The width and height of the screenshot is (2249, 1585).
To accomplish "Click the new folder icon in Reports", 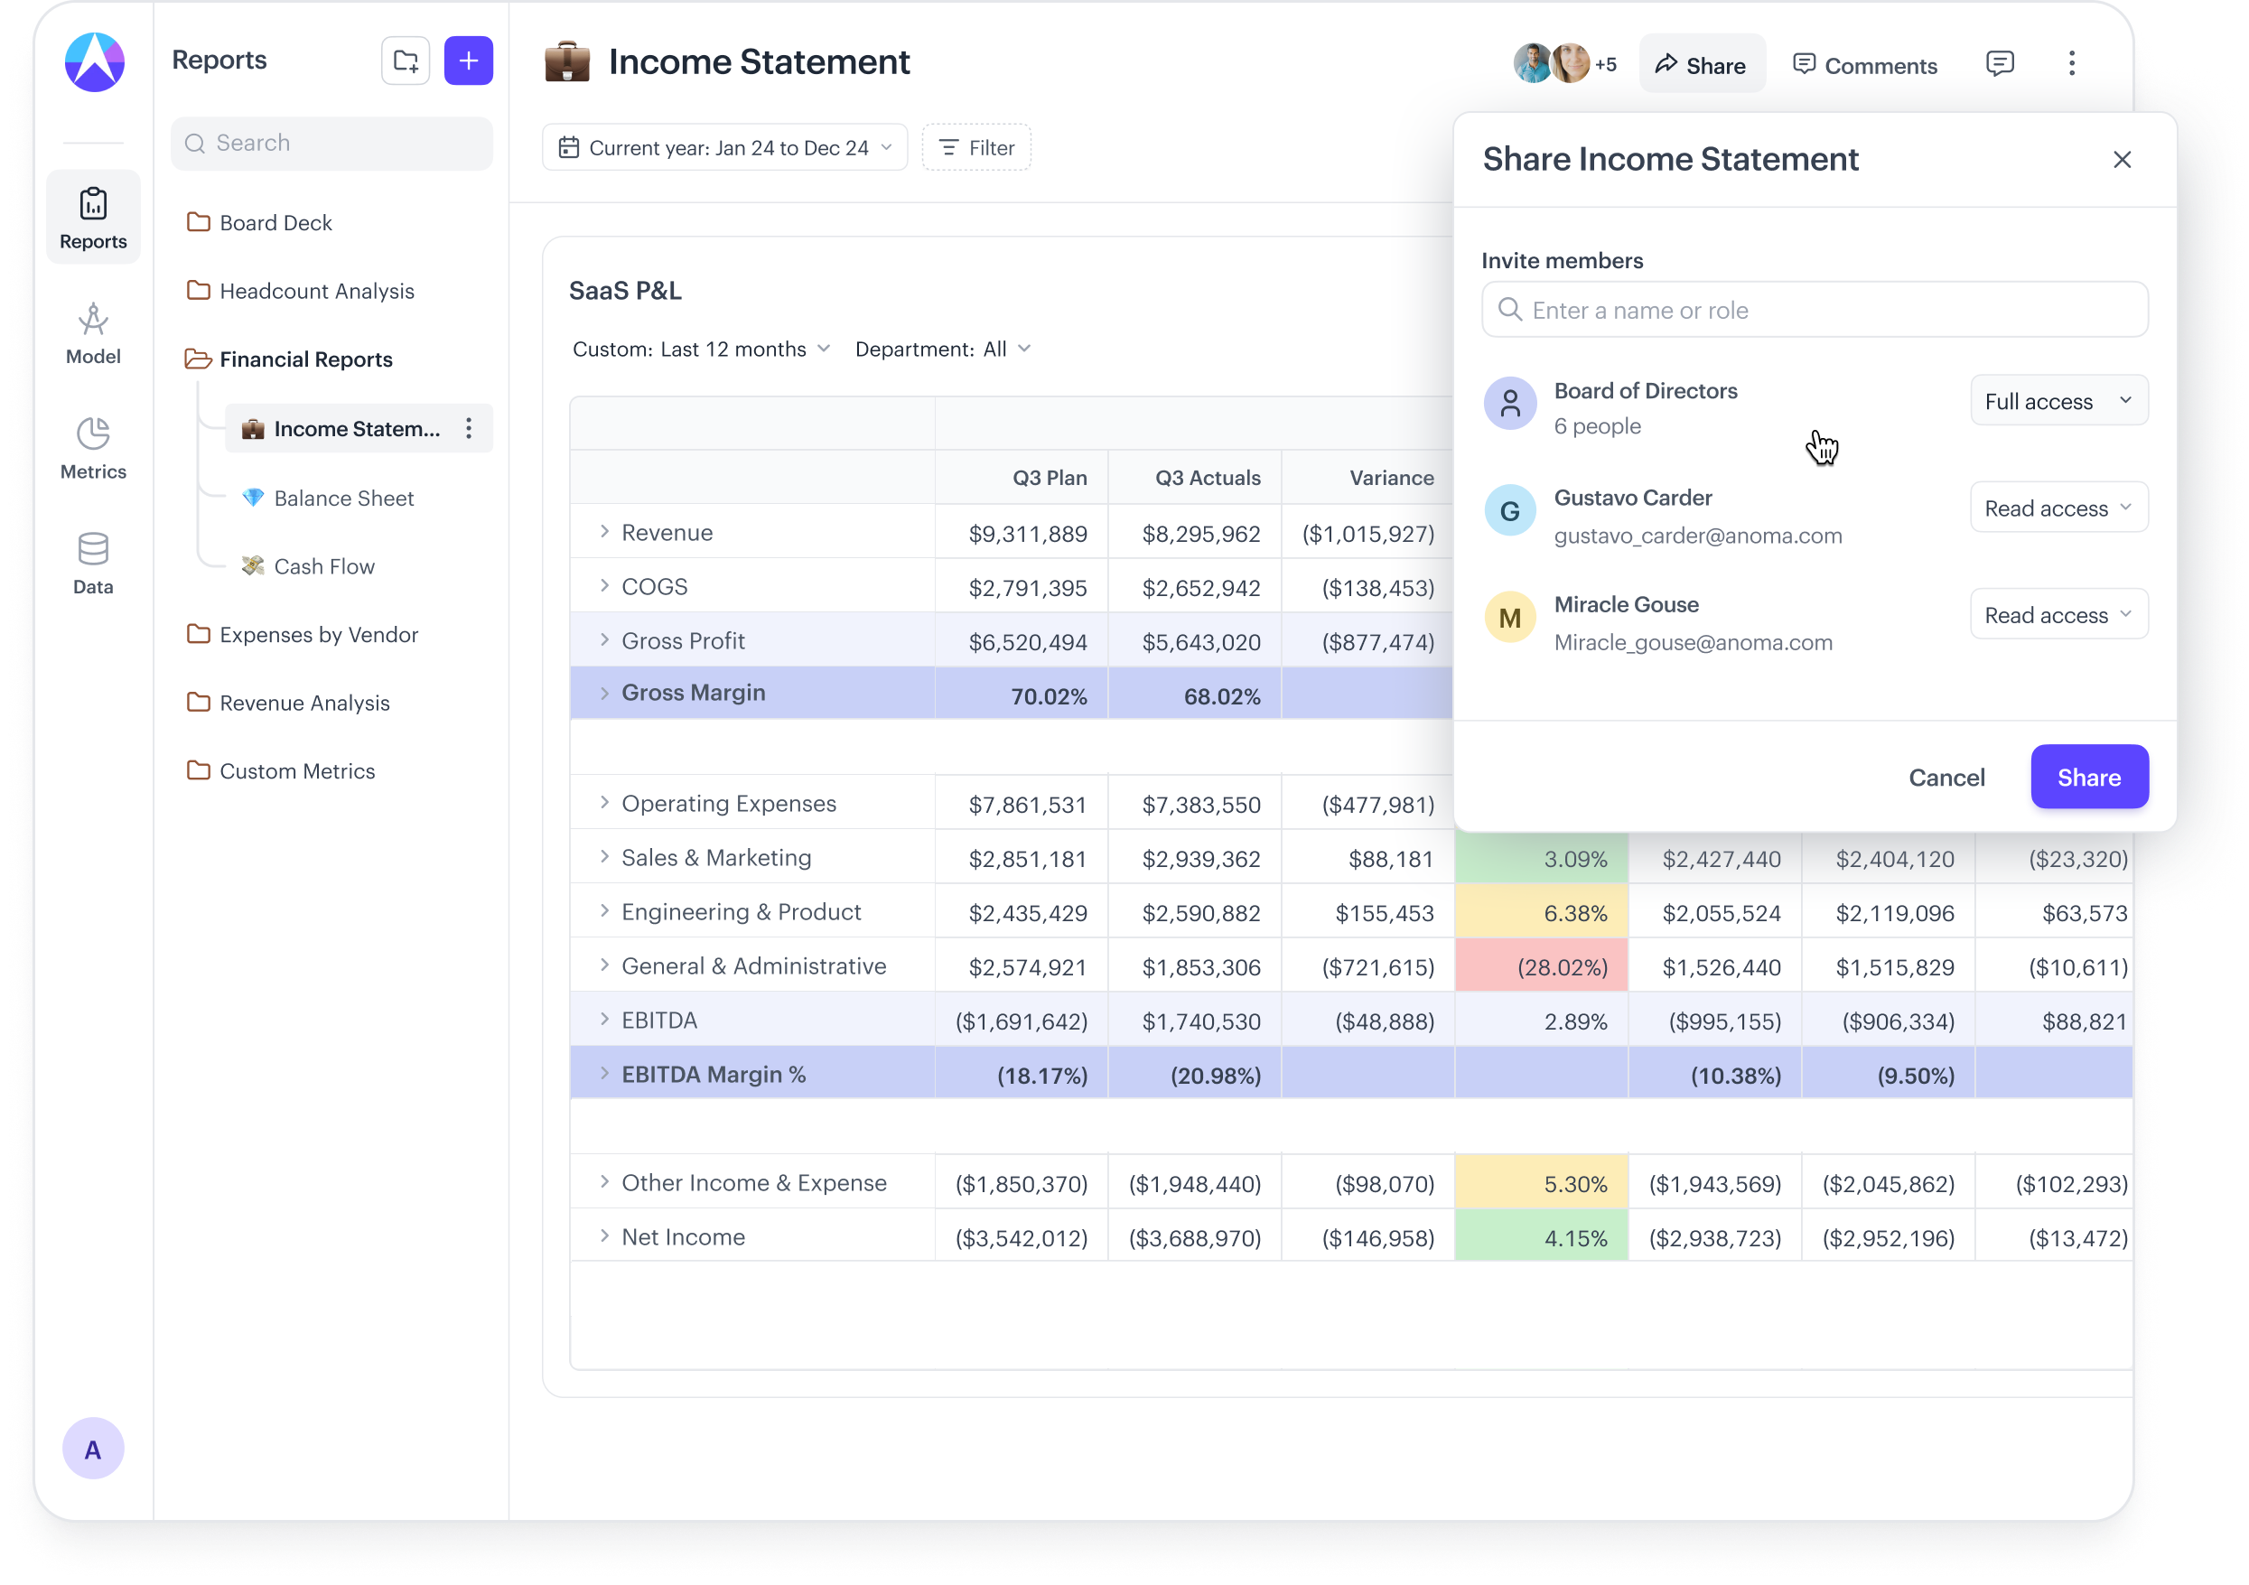I will coord(405,61).
